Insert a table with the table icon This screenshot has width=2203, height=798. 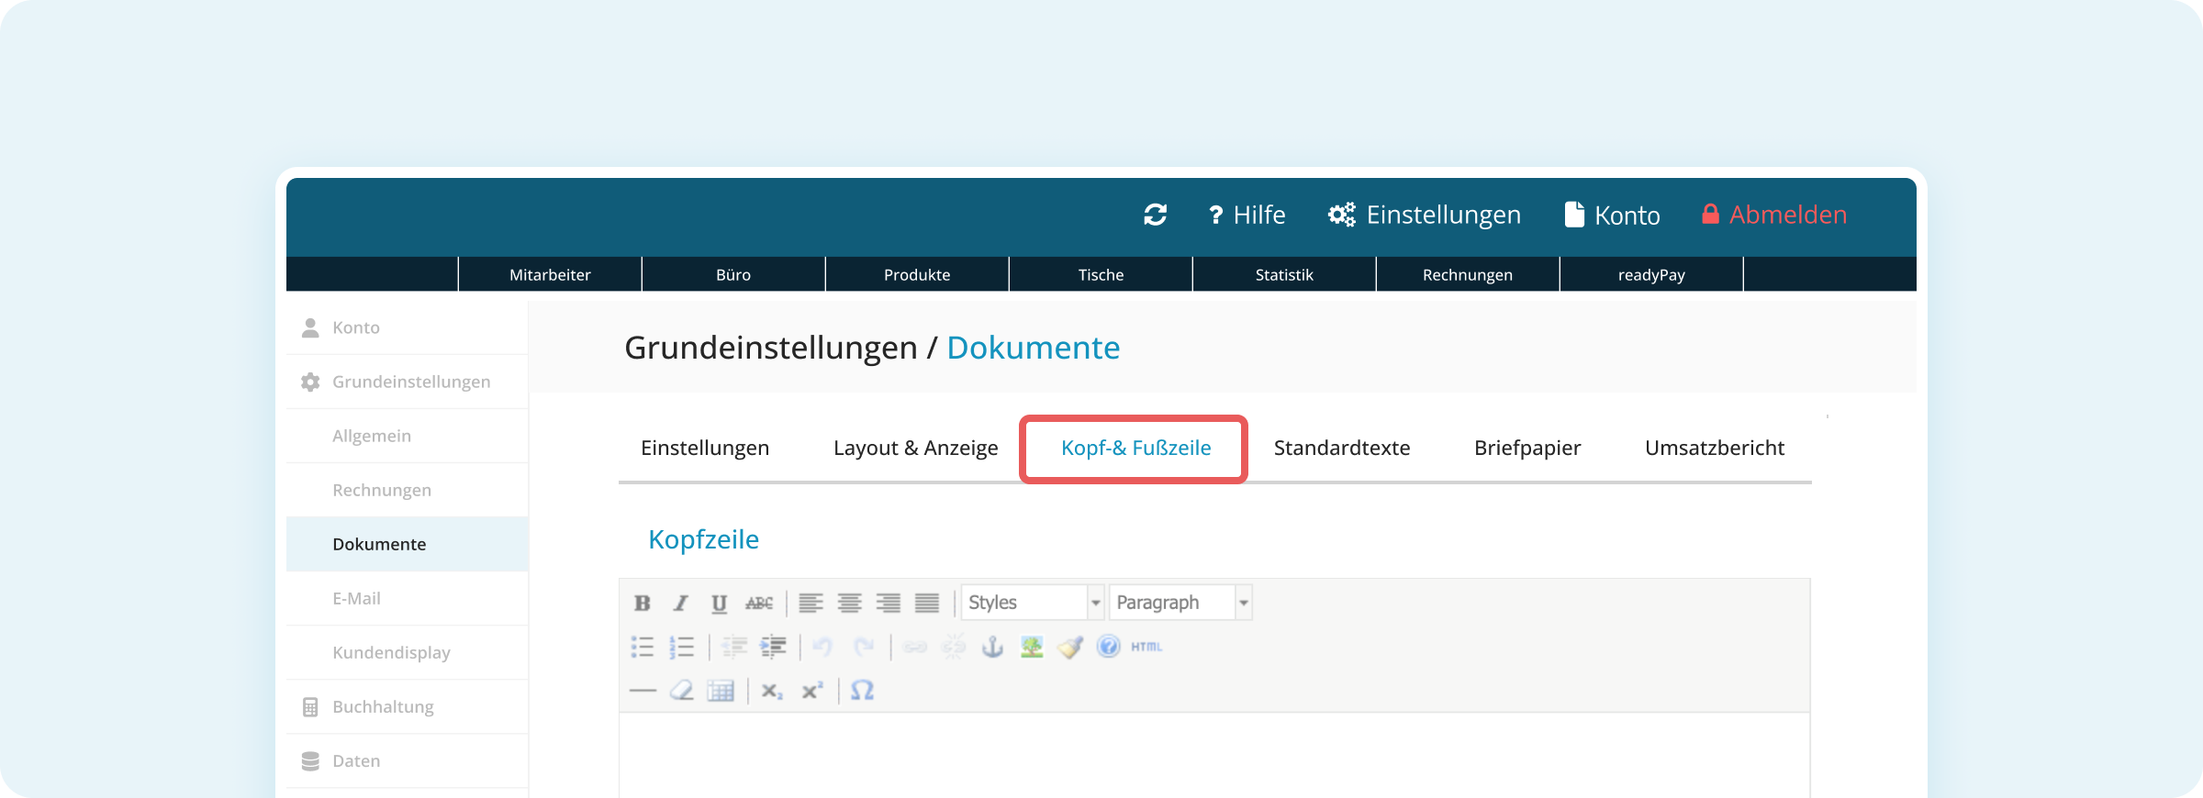721,691
